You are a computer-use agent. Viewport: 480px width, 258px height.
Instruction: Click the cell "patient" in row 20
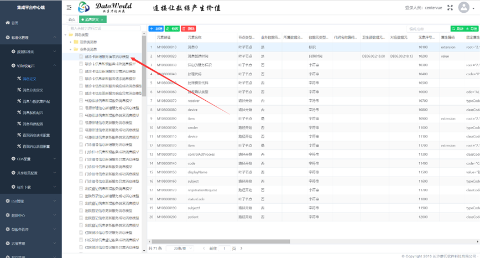click(x=193, y=217)
